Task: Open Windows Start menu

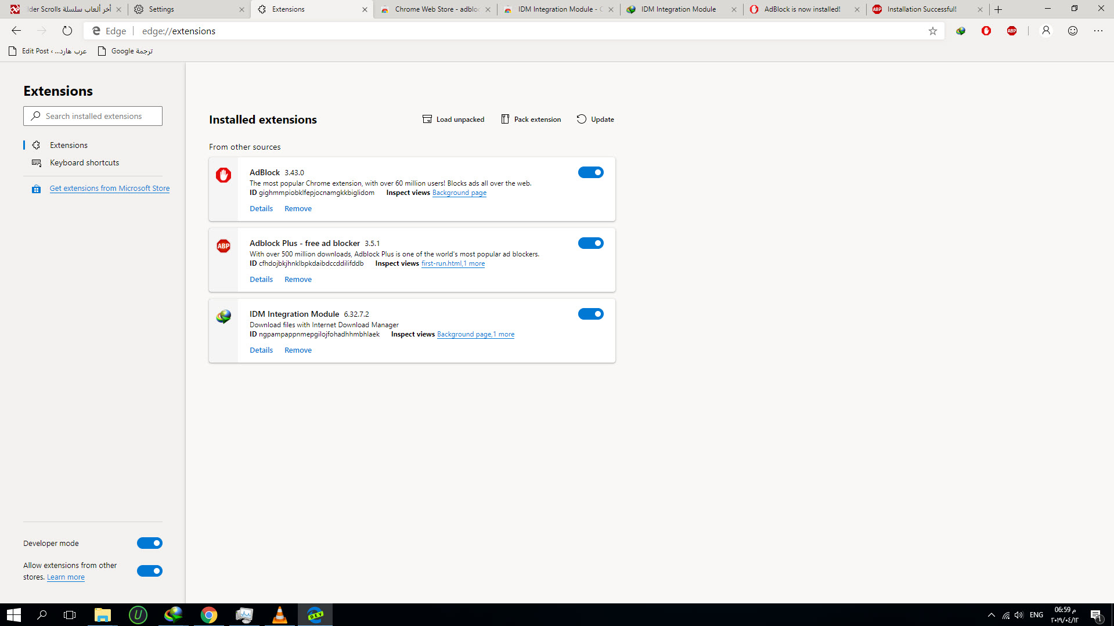Action: click(x=14, y=615)
